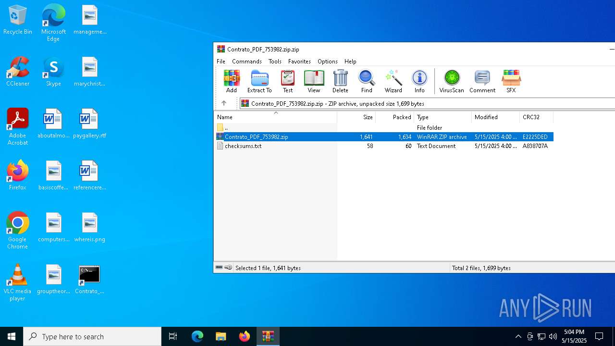Open the Extract To tool
Viewport: 615px width, 346px height.
pos(259,81)
